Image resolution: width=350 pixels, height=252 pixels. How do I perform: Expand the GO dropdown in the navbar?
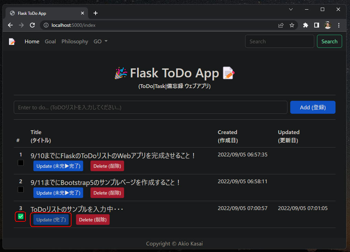100,42
